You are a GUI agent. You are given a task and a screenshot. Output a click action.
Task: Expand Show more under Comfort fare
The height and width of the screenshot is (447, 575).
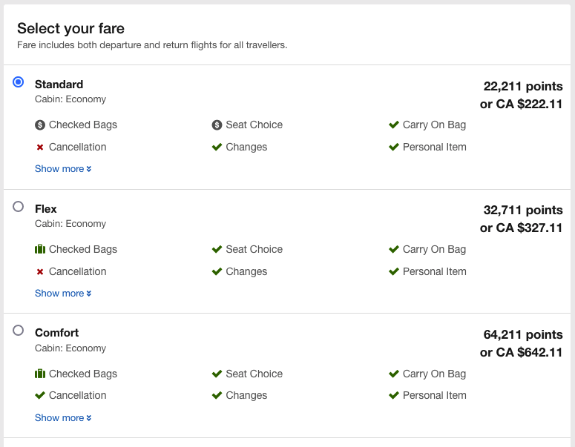[63, 418]
